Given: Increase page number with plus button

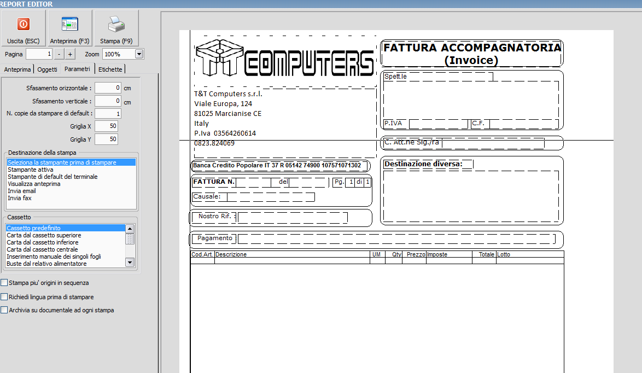Looking at the screenshot, I should pyautogui.click(x=70, y=54).
